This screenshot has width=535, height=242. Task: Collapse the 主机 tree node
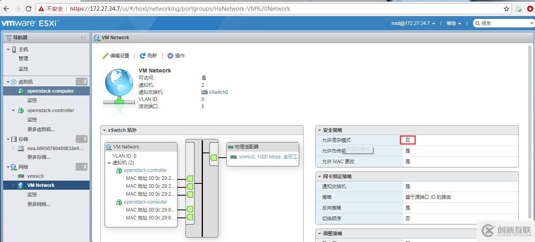[8, 50]
